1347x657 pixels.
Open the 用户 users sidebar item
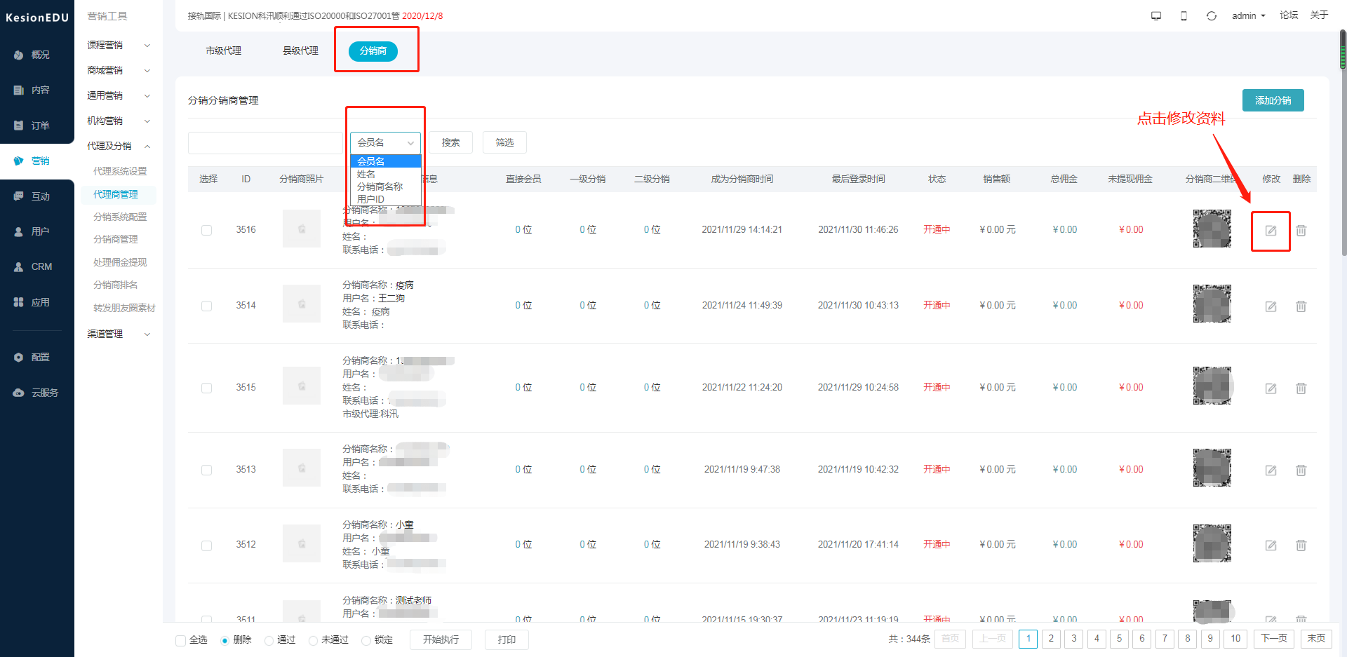32,231
